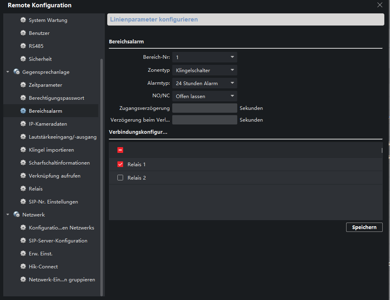Screen dimensions: 390x300
Task: Open the Sicherheit page
Action: 40,59
